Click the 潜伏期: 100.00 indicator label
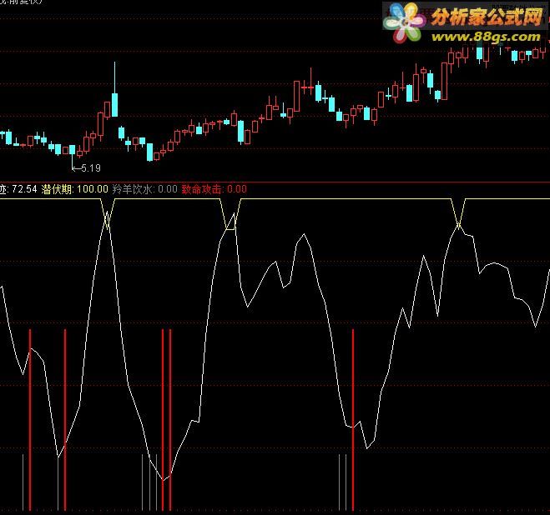The height and width of the screenshot is (515, 550). click(x=75, y=189)
